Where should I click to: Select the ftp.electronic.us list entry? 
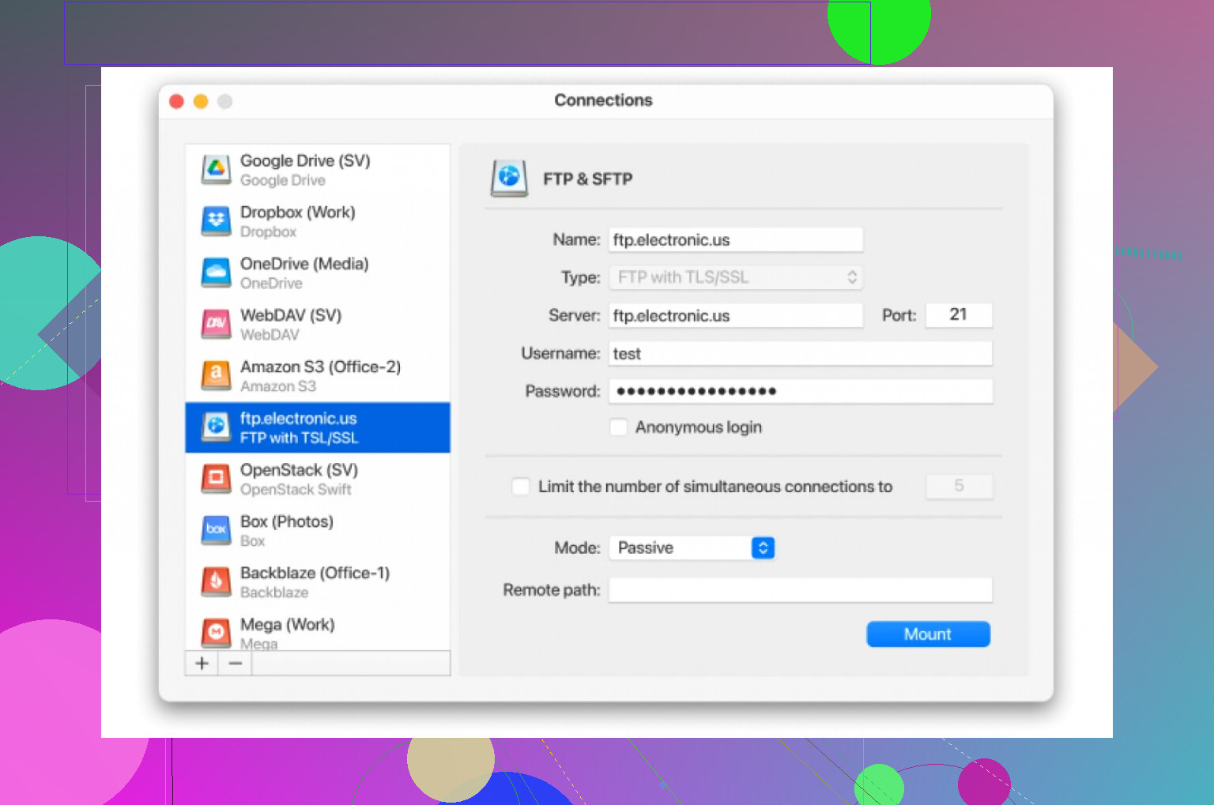pyautogui.click(x=318, y=427)
